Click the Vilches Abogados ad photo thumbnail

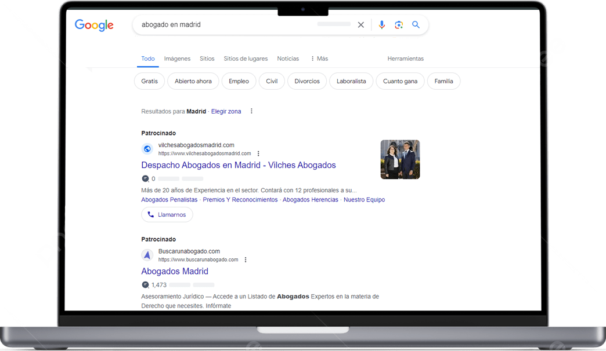click(x=400, y=159)
